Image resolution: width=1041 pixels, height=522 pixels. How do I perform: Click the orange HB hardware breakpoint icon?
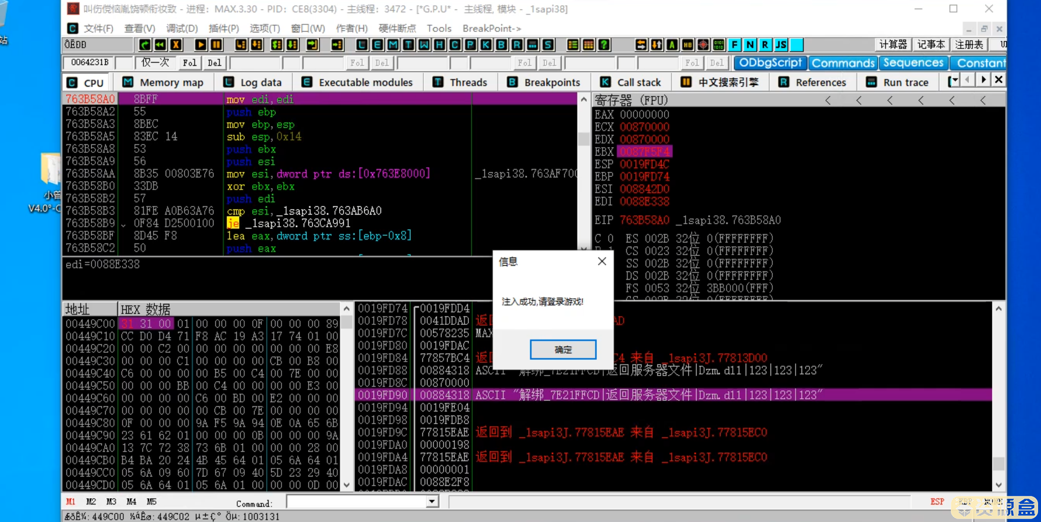687,45
